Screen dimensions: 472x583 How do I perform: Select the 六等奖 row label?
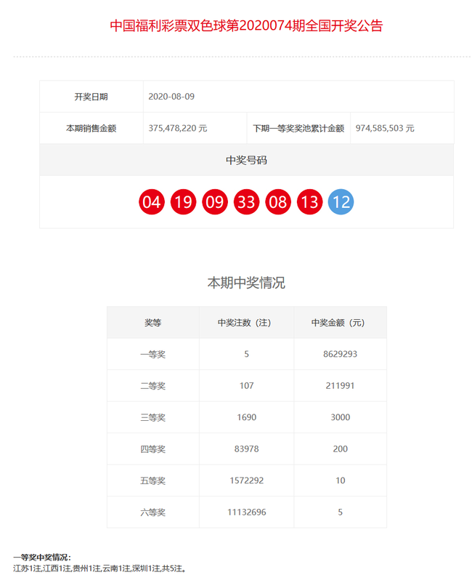click(x=153, y=512)
